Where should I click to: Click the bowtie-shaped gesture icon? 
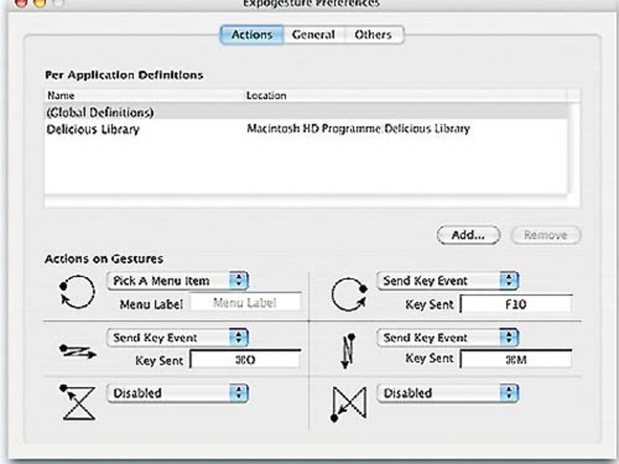click(x=348, y=405)
